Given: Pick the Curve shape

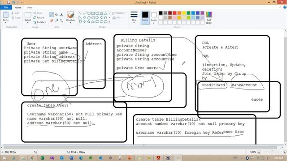Looking at the screenshot, I should [85, 13].
